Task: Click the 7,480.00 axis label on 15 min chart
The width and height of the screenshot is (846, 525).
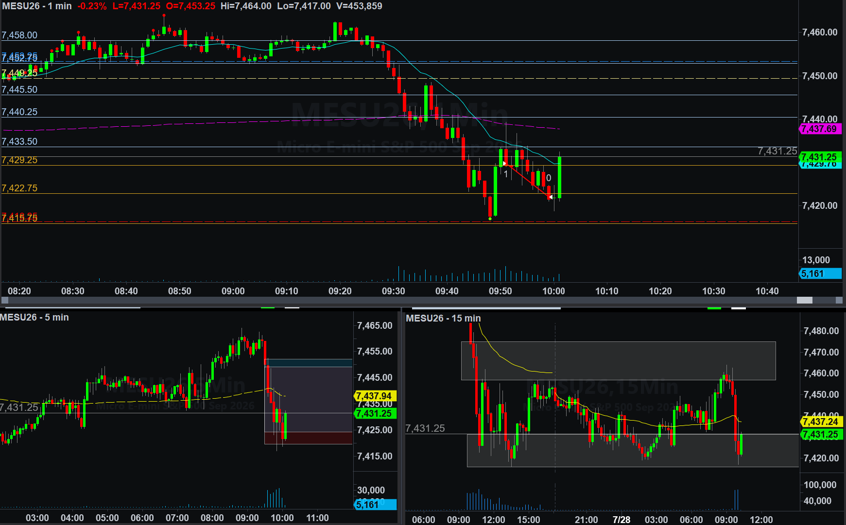Action: (x=821, y=331)
